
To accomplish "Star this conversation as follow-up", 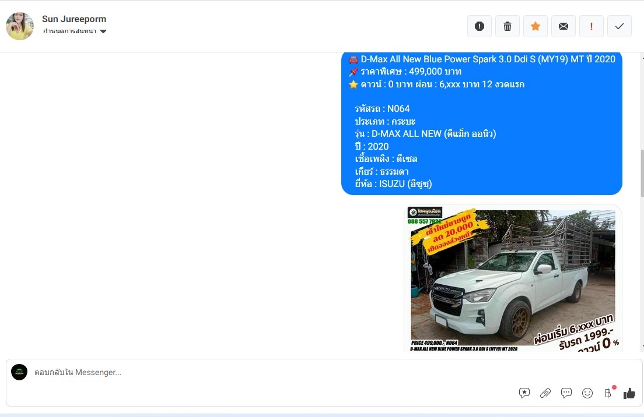I will (535, 26).
